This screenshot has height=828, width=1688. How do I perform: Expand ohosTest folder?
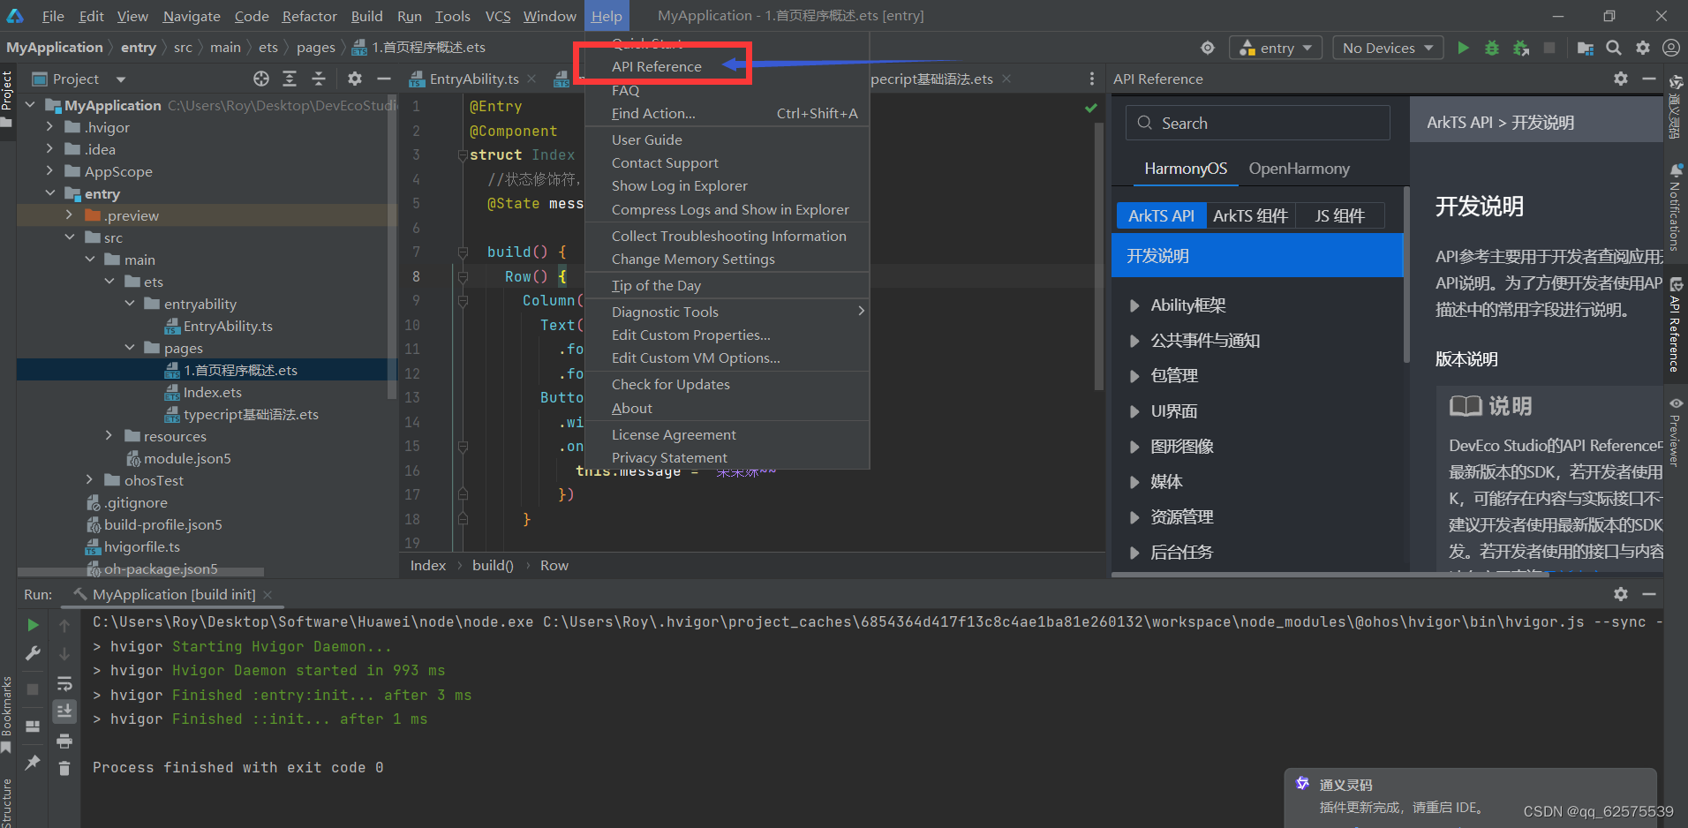click(90, 480)
